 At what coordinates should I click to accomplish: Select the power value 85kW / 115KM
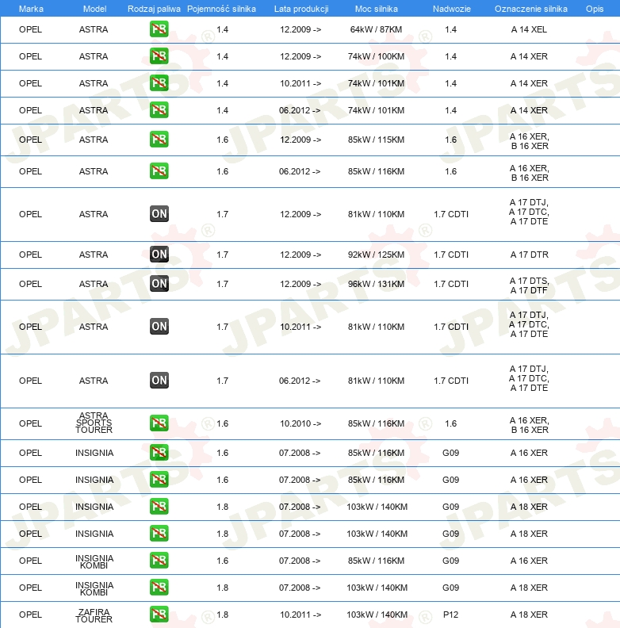click(x=376, y=140)
